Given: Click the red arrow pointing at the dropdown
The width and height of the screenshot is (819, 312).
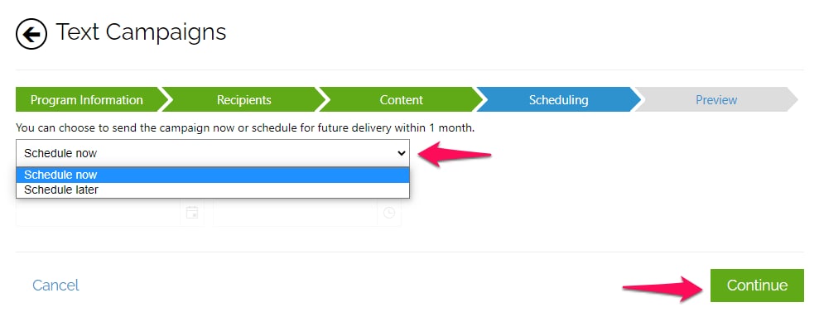Looking at the screenshot, I should pos(455,155).
